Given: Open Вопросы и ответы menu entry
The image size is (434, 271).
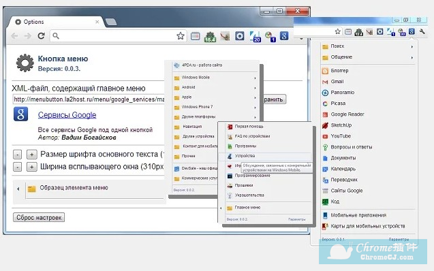Looking at the screenshot, I should 368,147.
